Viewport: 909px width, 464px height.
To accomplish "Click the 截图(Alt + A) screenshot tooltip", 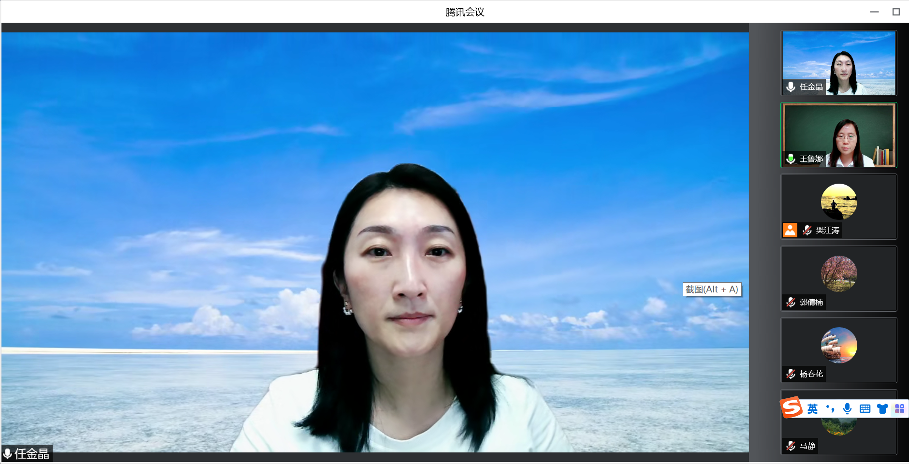I will click(x=712, y=290).
